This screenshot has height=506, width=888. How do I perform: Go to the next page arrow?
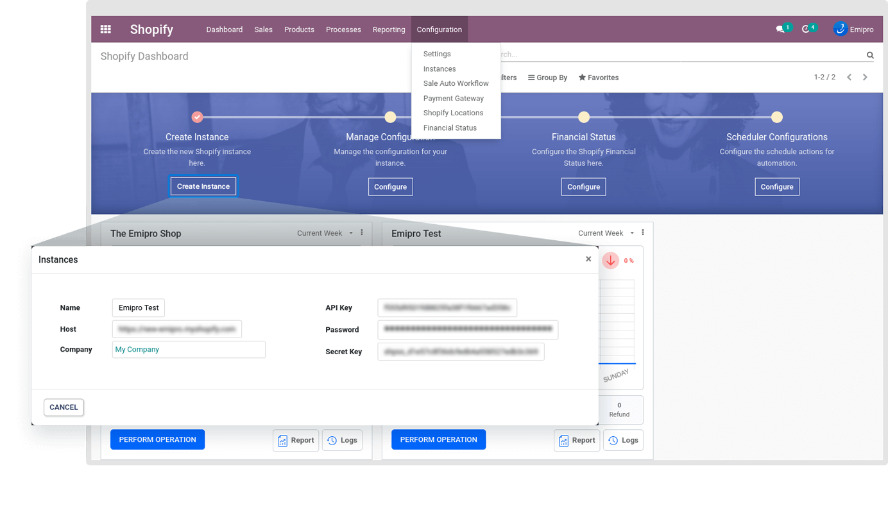pos(865,78)
